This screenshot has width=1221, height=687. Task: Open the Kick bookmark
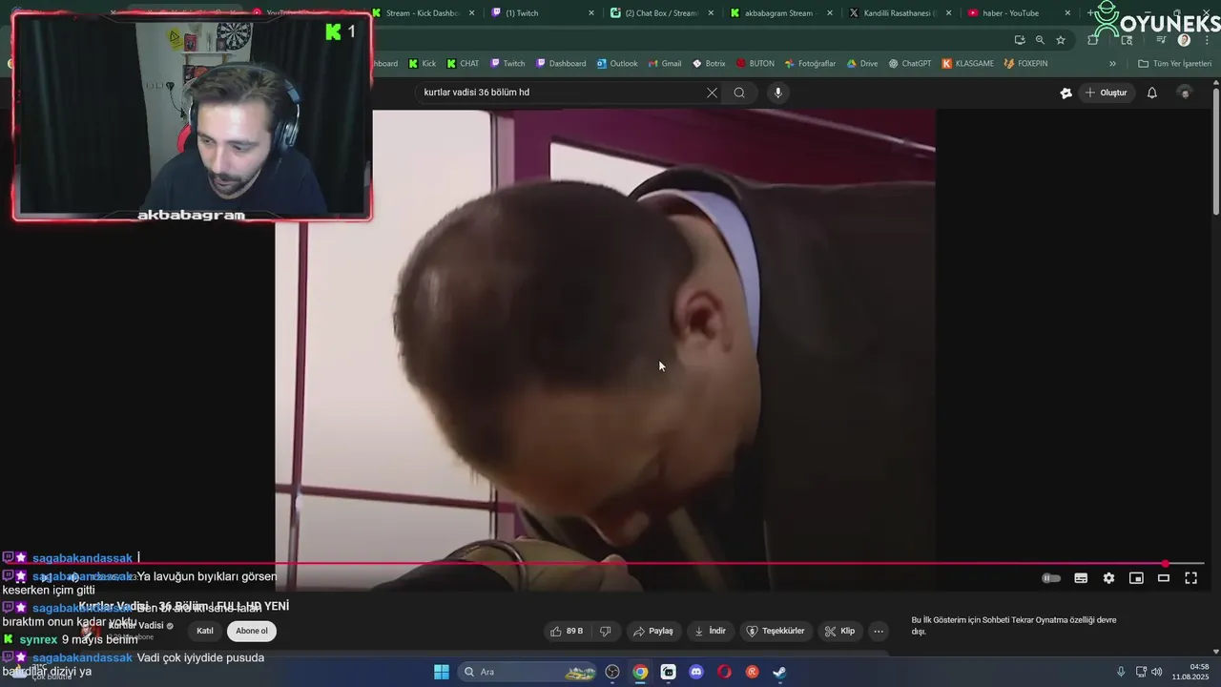click(423, 64)
